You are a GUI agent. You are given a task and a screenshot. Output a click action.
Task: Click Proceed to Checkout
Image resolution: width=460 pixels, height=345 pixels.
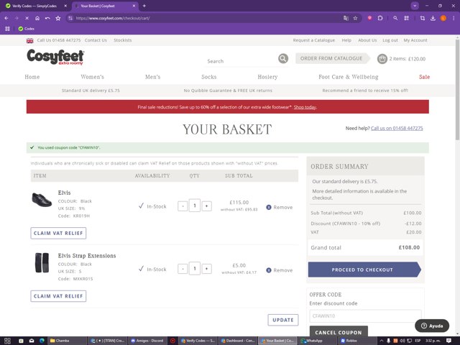(x=364, y=270)
